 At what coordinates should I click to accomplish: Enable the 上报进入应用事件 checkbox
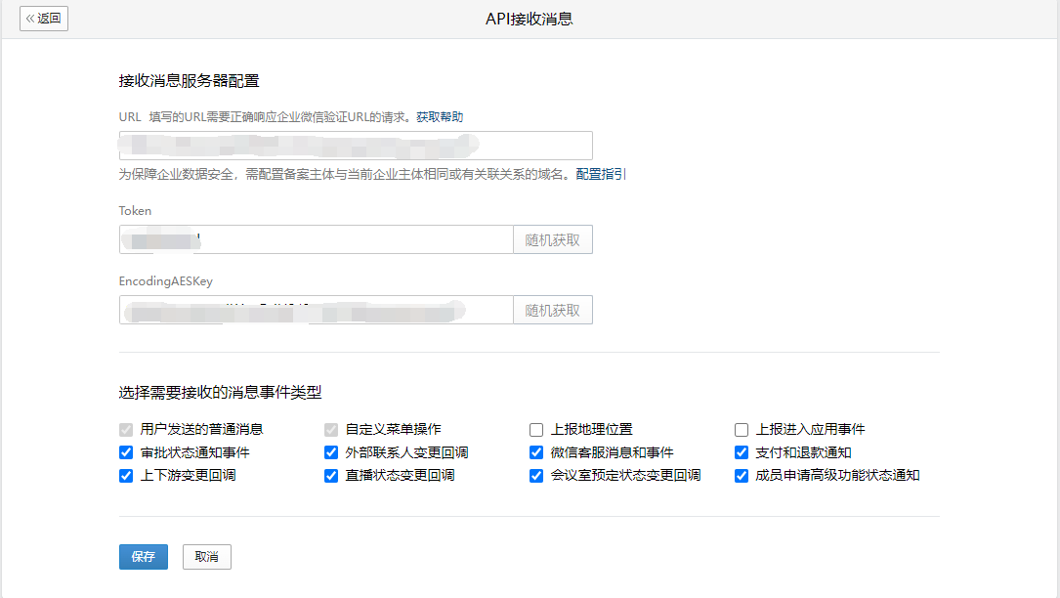pyautogui.click(x=742, y=430)
